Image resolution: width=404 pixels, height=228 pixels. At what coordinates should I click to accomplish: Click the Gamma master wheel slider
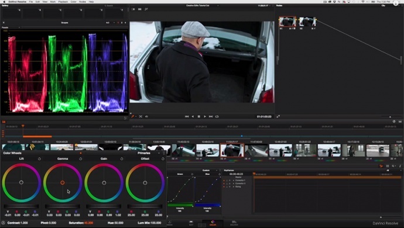pyautogui.click(x=62, y=206)
